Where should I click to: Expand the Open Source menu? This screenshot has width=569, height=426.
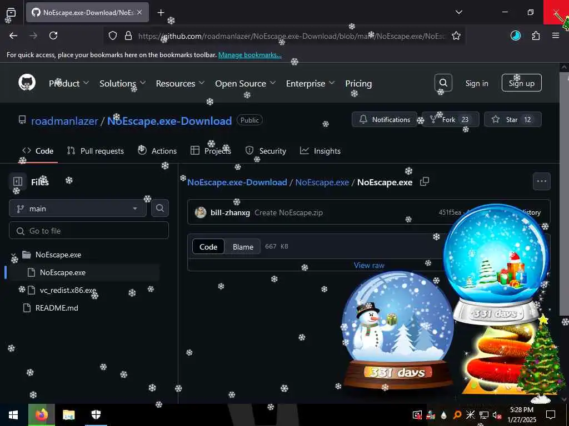point(245,83)
